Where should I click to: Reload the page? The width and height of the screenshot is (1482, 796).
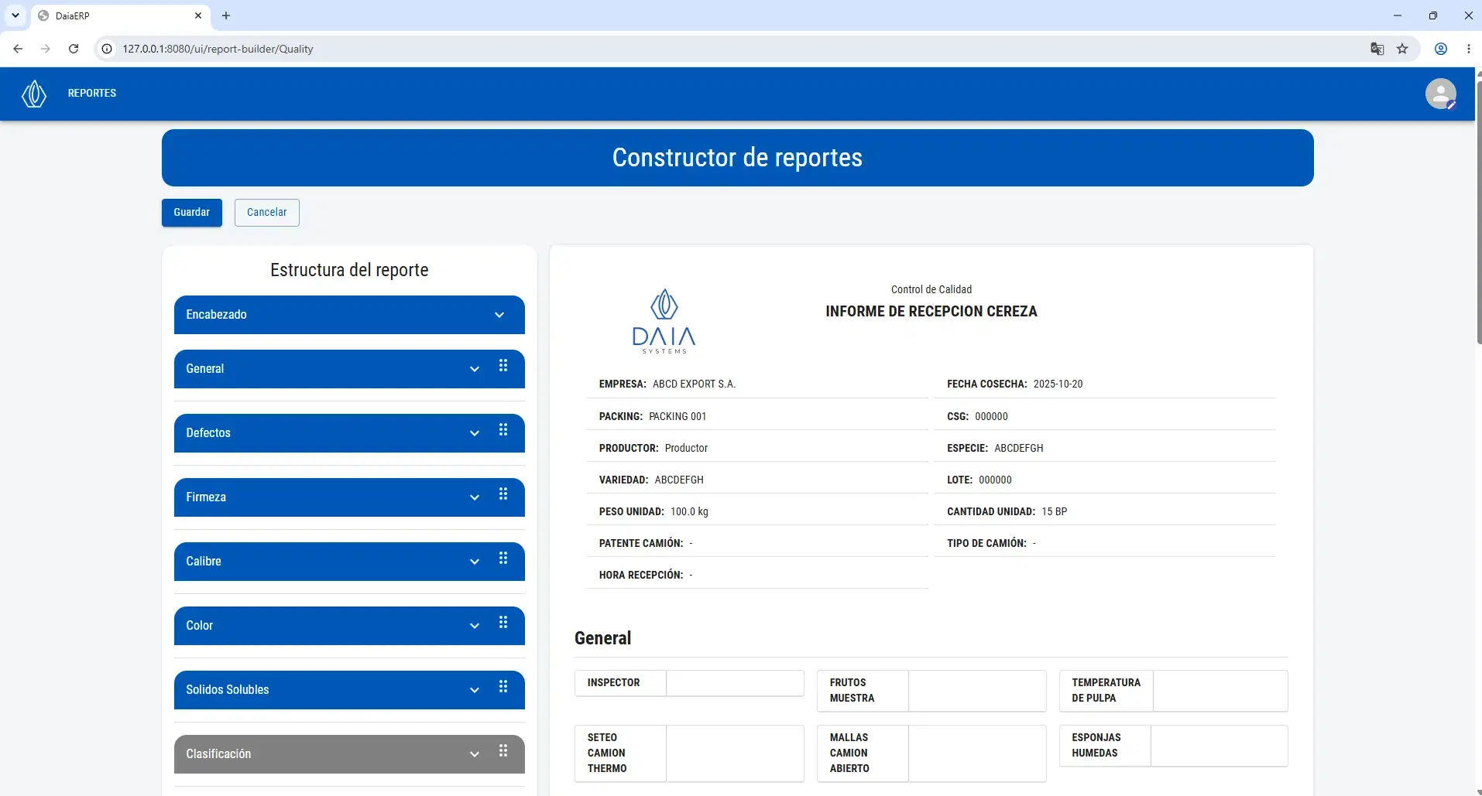point(74,49)
